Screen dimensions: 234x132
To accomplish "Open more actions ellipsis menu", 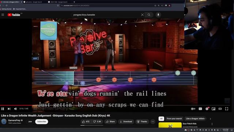I will pyautogui.click(x=153, y=121).
